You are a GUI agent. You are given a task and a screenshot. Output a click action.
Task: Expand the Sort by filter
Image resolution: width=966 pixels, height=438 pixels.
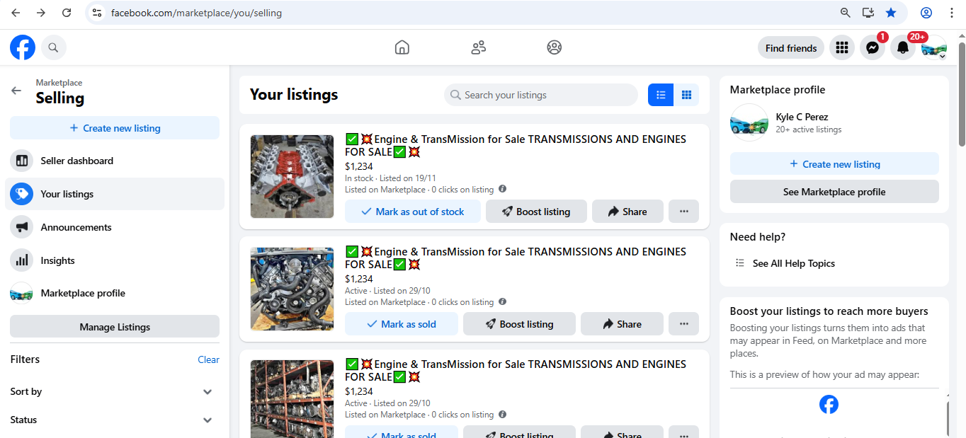click(x=115, y=391)
